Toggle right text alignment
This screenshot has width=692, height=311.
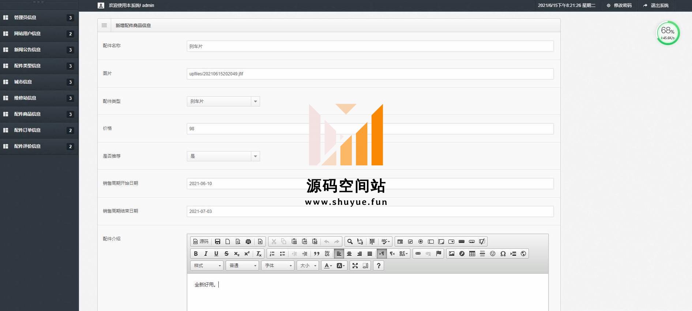click(x=360, y=254)
